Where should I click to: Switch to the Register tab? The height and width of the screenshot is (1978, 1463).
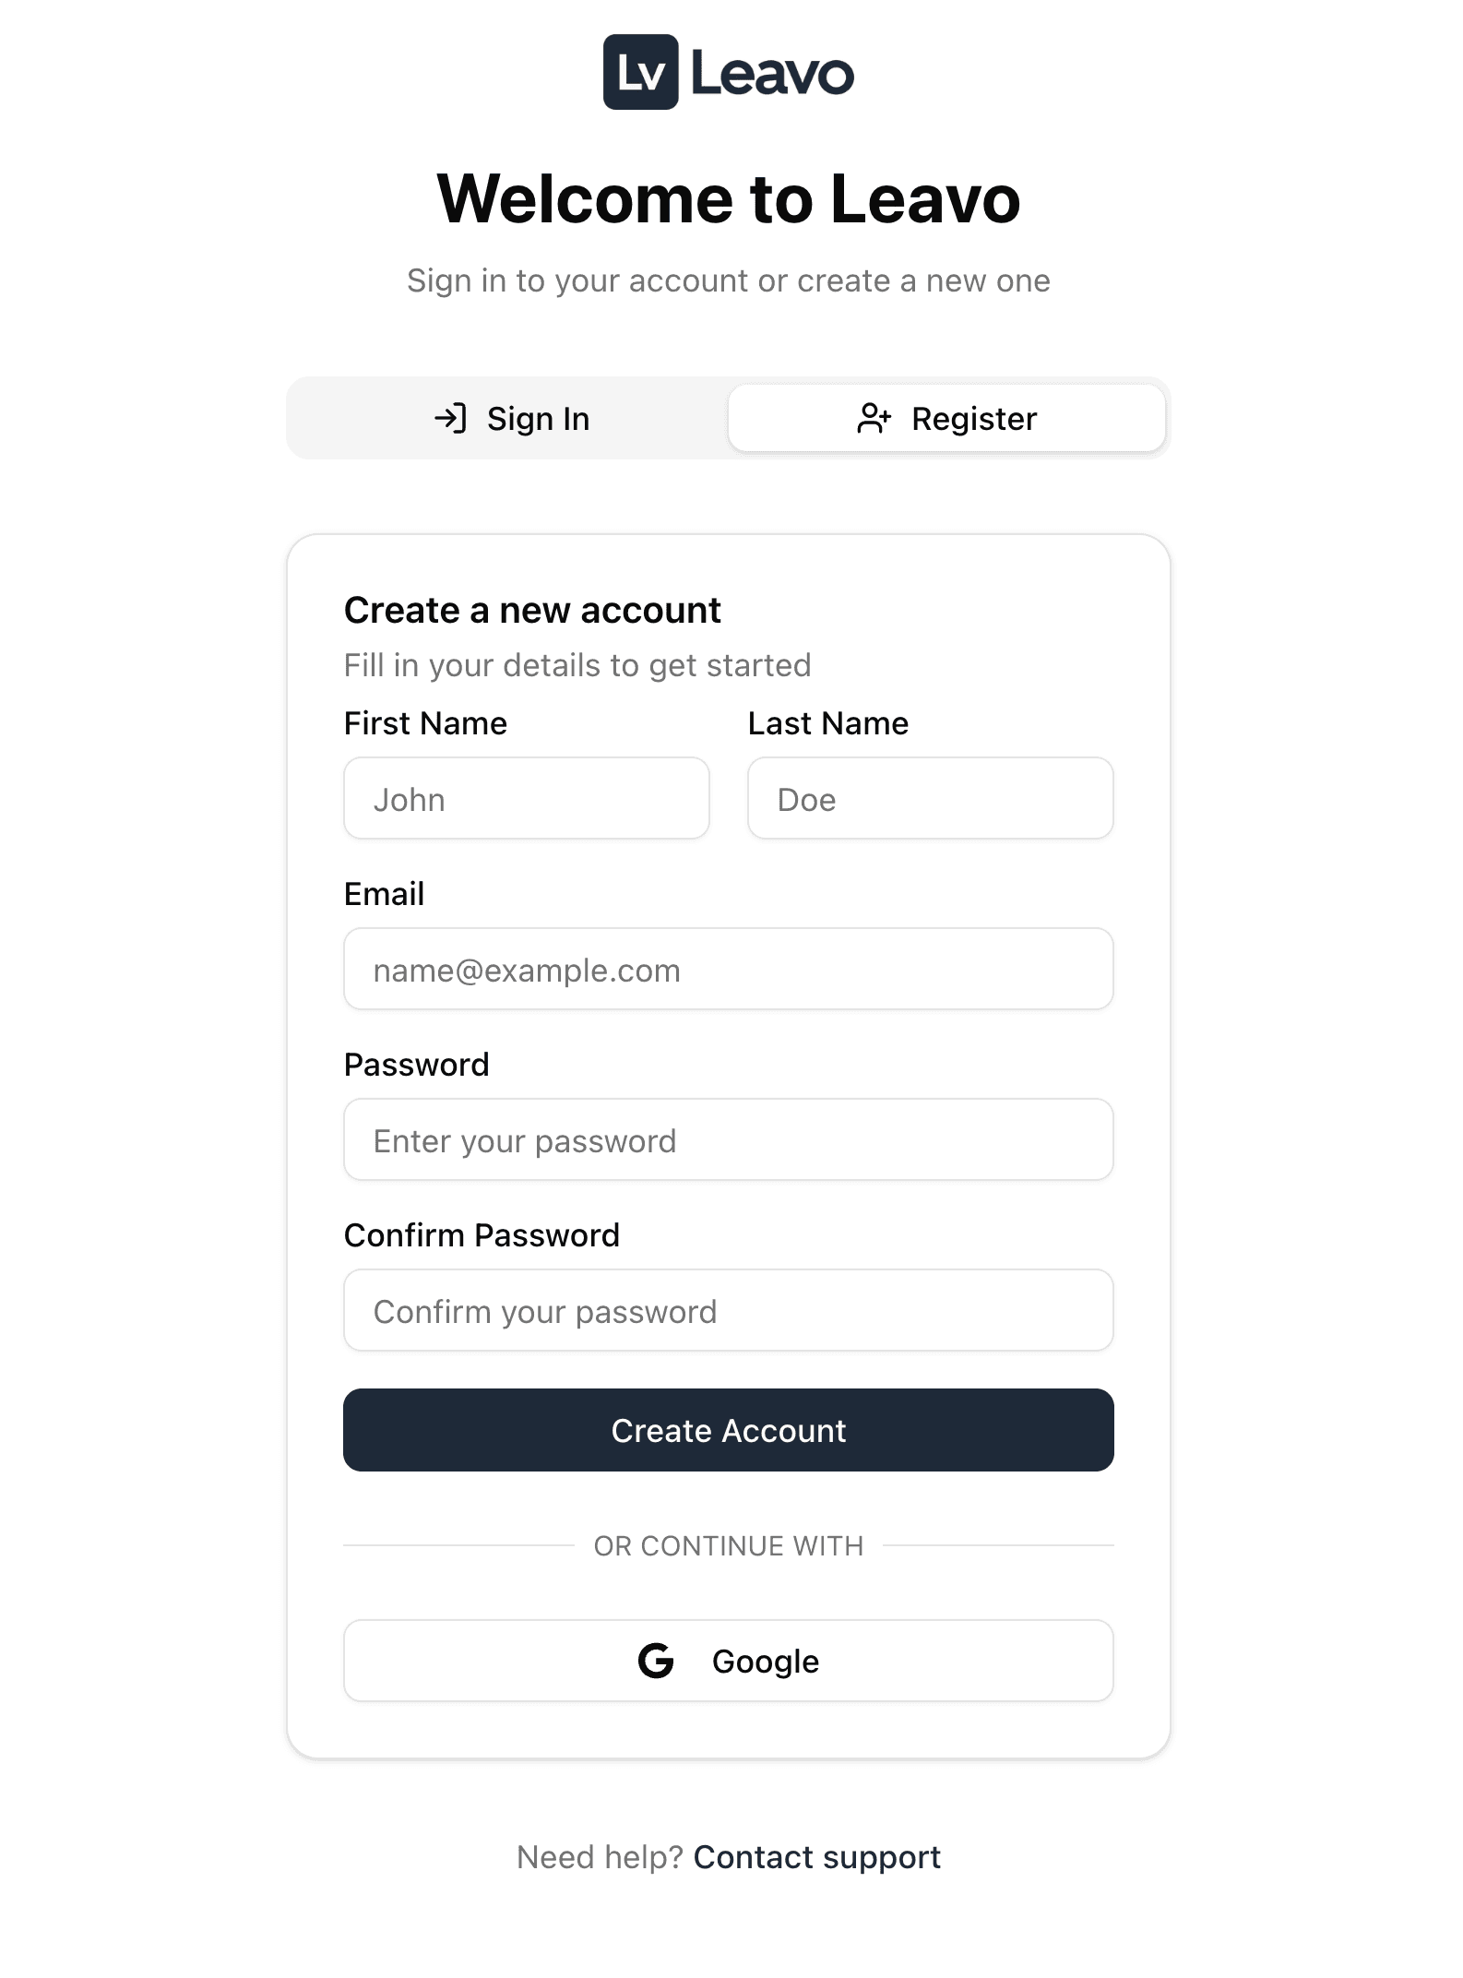(x=946, y=418)
